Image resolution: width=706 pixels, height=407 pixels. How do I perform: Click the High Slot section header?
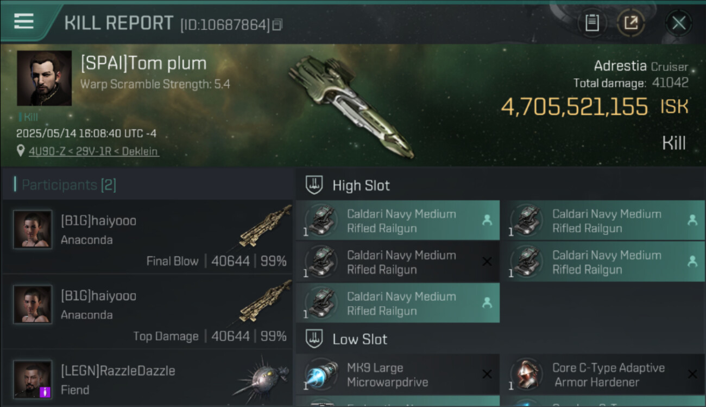tap(361, 186)
